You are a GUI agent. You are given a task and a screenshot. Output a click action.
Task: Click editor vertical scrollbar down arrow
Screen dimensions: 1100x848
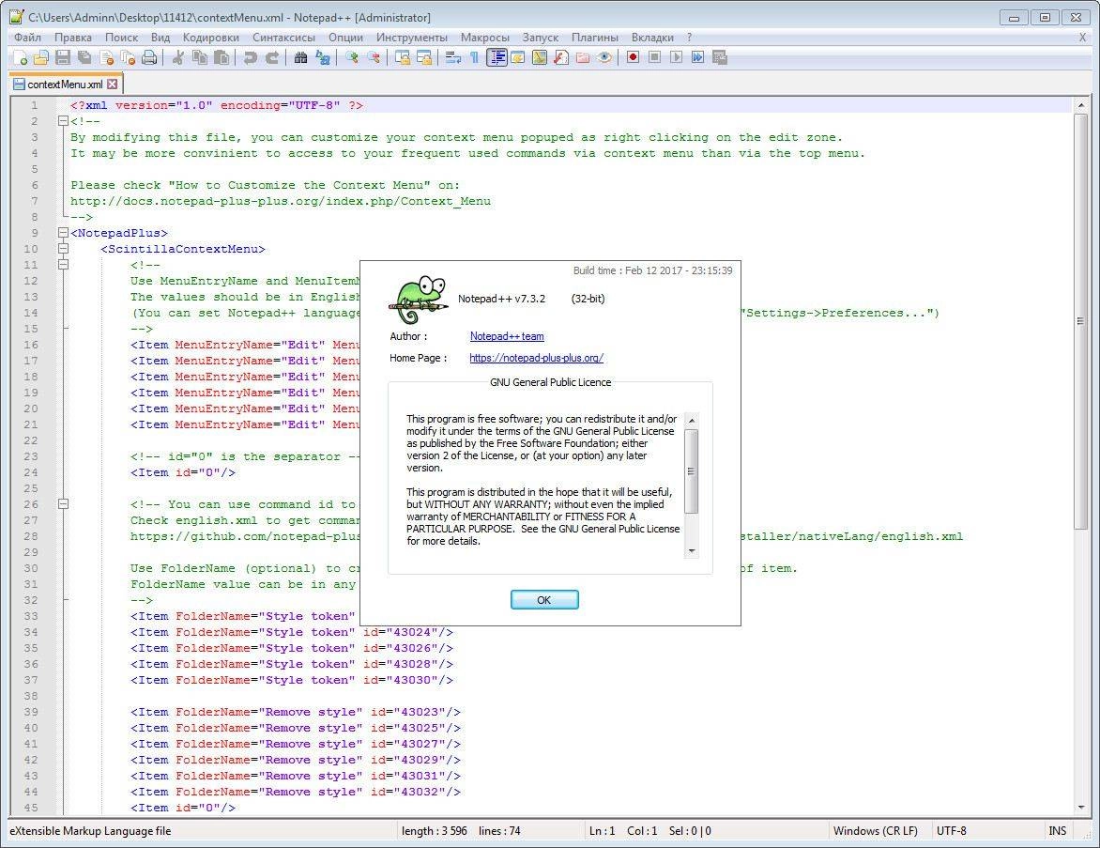pyautogui.click(x=1080, y=808)
